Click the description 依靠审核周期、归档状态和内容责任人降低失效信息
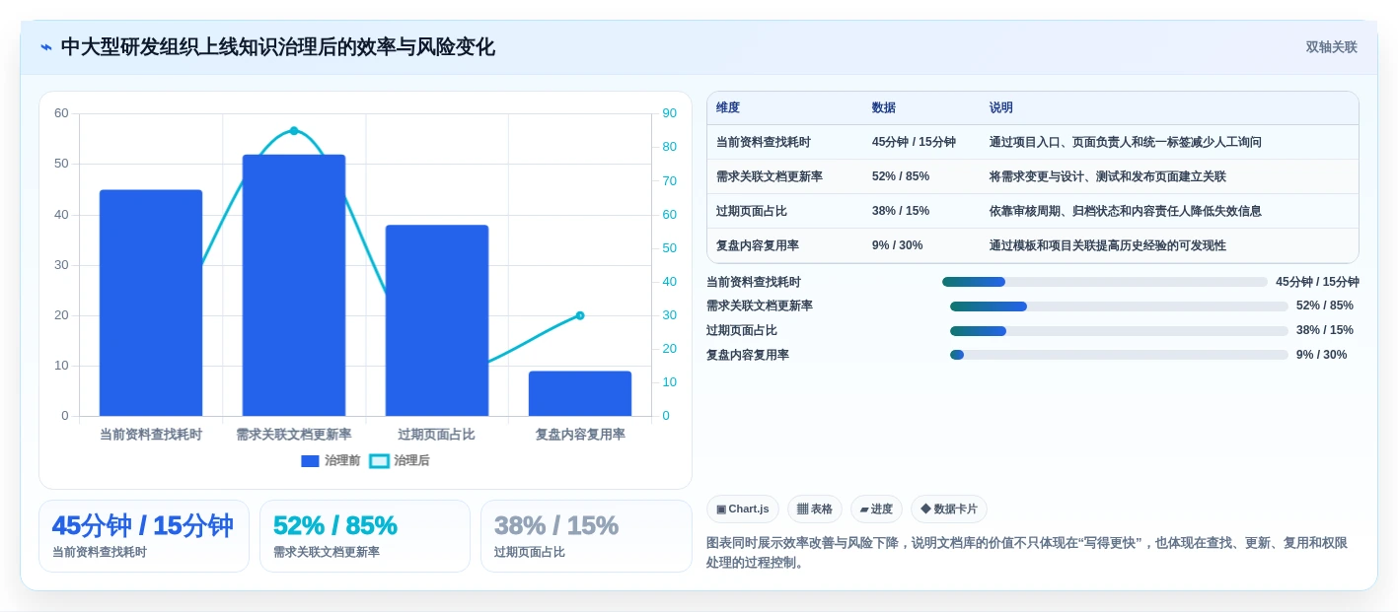Image resolution: width=1398 pixels, height=612 pixels. tap(1126, 211)
